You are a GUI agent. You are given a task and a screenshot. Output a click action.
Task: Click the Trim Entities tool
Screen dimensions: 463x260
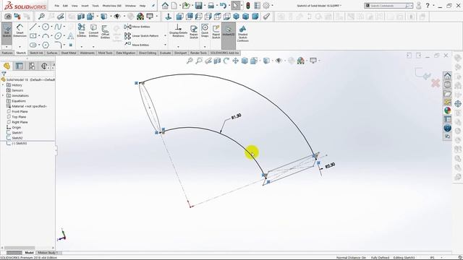click(x=82, y=31)
